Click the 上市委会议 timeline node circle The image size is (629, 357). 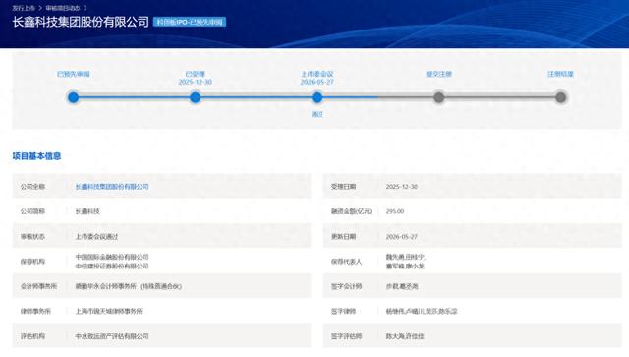[316, 97]
